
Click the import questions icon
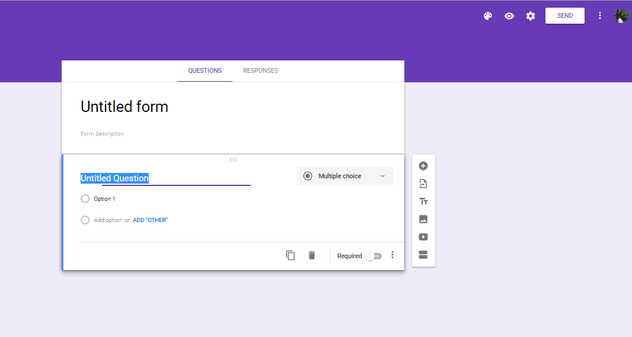pos(423,184)
